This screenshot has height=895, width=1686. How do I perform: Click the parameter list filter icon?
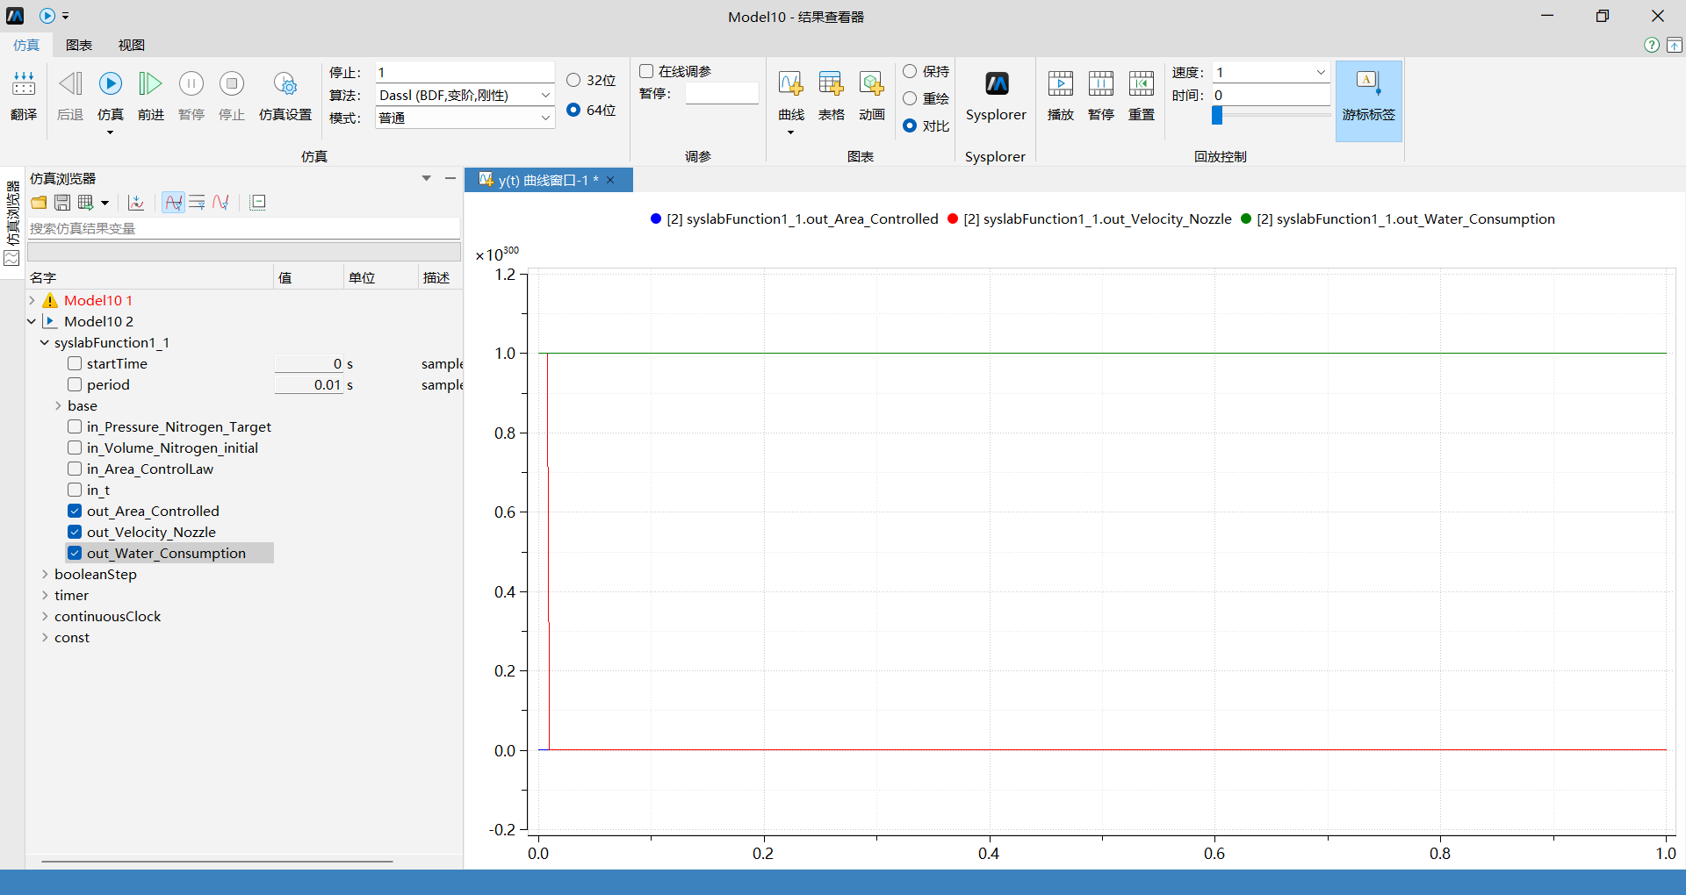click(x=197, y=203)
